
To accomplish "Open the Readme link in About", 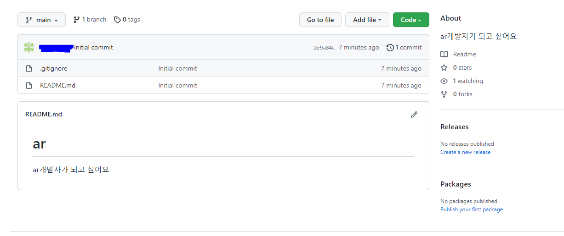I will [465, 54].
